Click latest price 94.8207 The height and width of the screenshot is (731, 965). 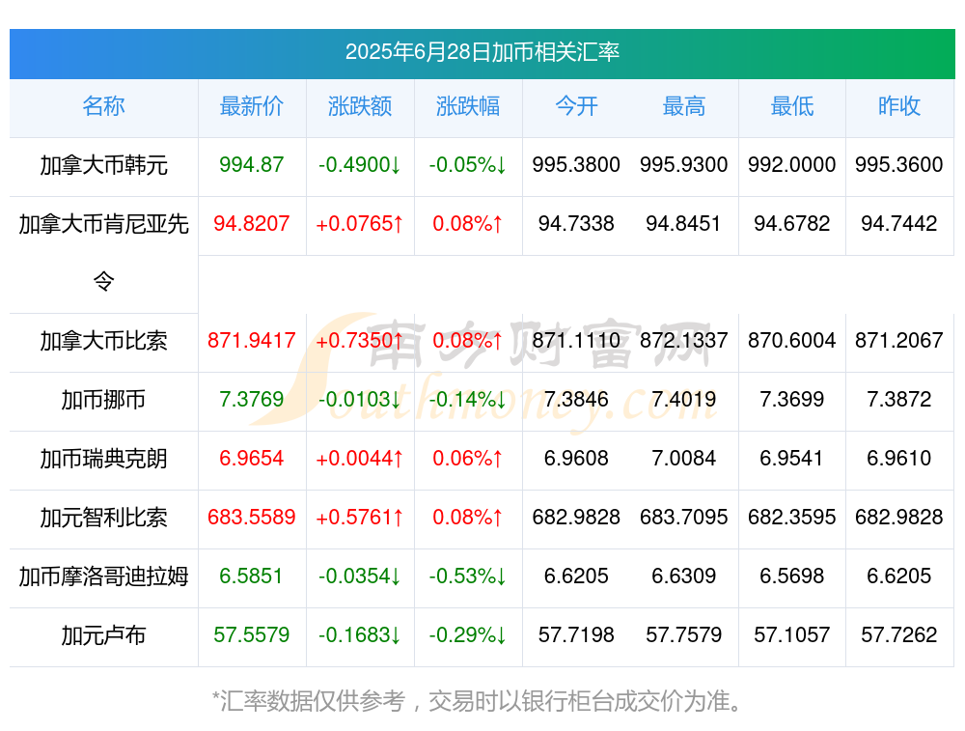pyautogui.click(x=252, y=223)
